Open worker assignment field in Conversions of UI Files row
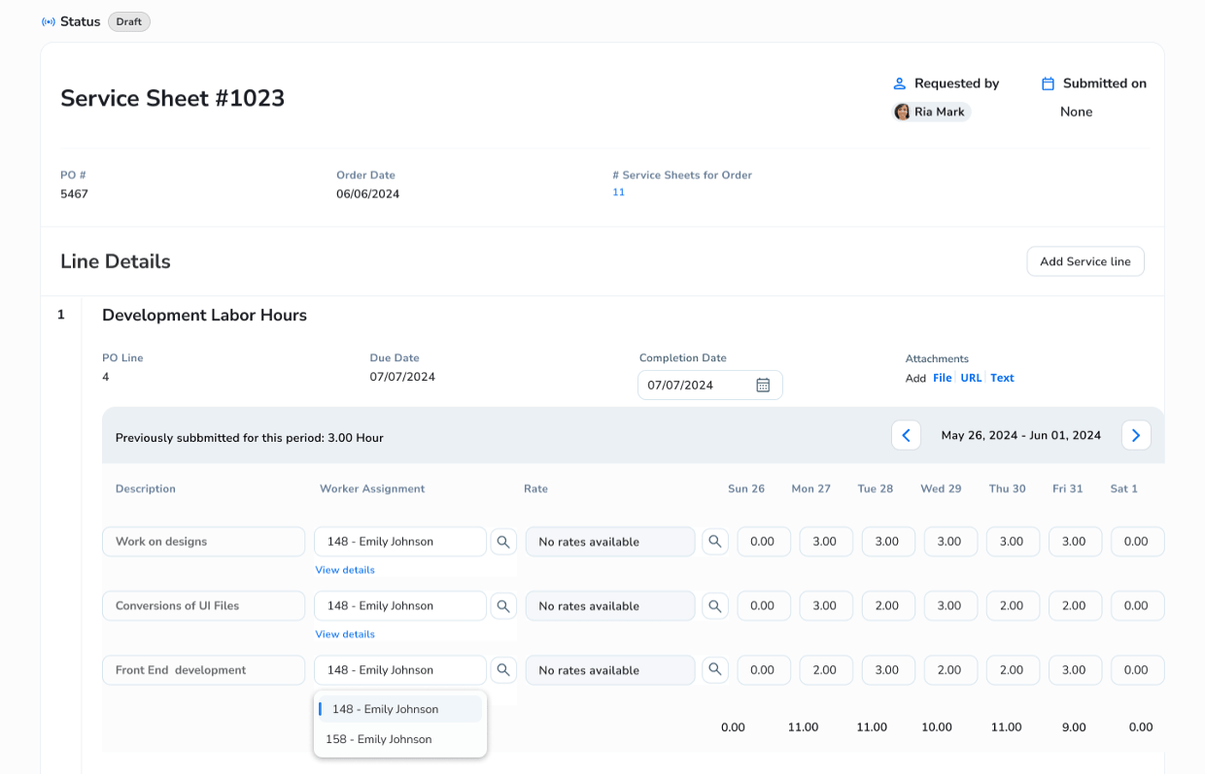This screenshot has width=1205, height=775. pos(400,606)
